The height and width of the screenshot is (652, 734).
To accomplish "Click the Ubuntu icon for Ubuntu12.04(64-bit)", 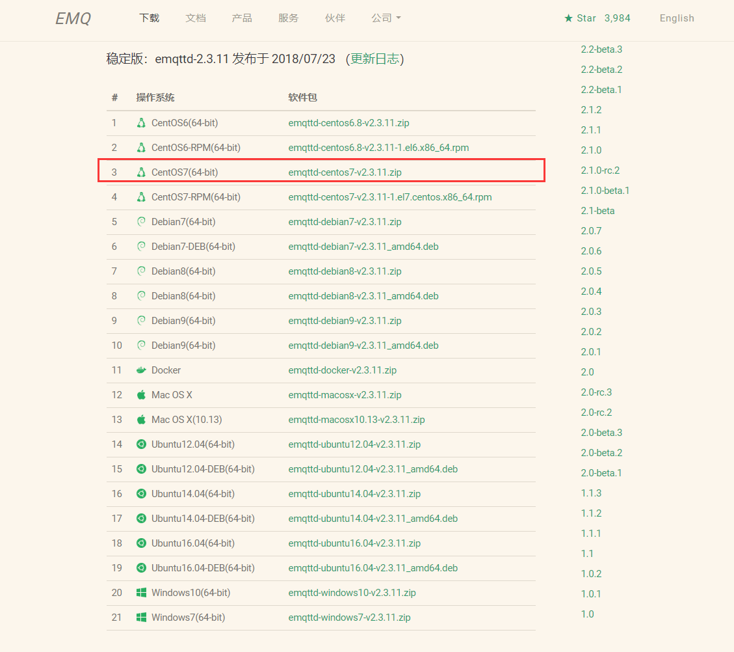I will 141,444.
